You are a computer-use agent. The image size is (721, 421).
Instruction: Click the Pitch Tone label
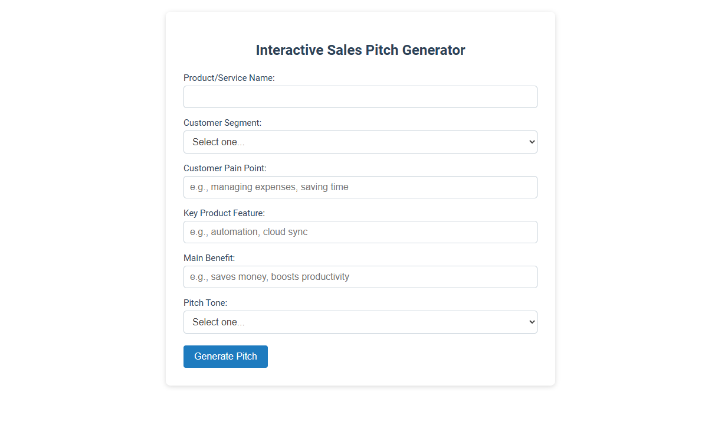coord(205,302)
